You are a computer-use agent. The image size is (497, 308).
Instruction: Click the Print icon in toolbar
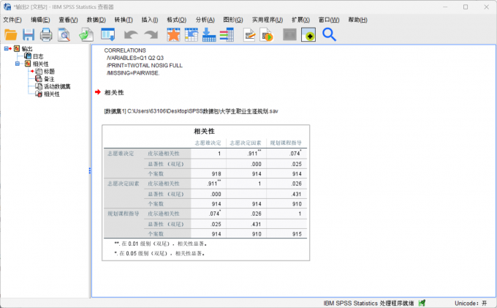click(46, 34)
